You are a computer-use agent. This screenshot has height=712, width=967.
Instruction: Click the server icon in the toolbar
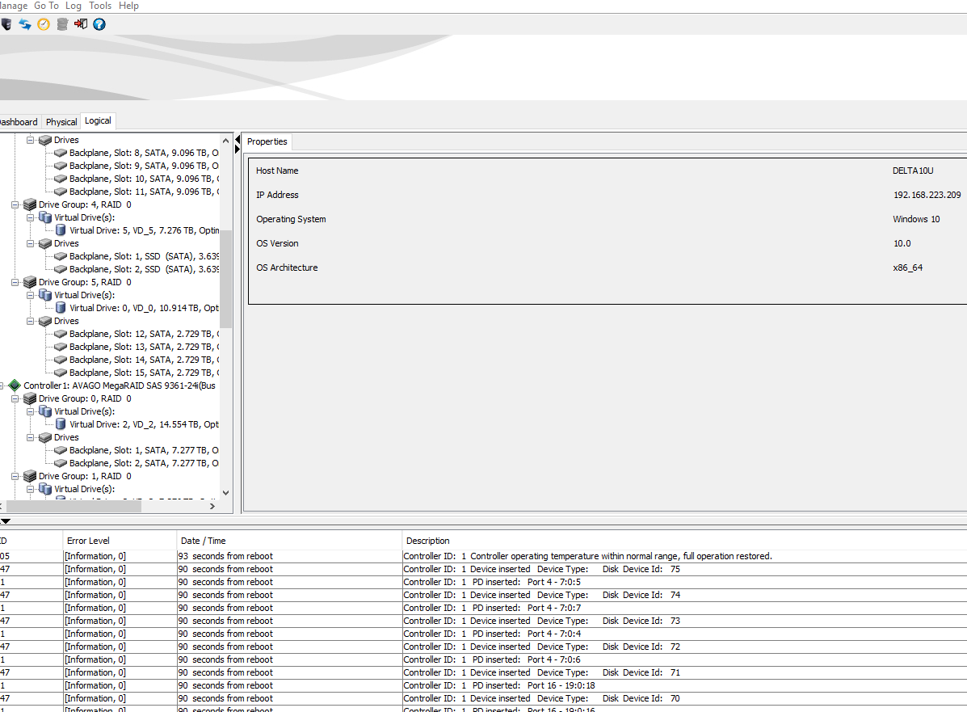(x=6, y=24)
